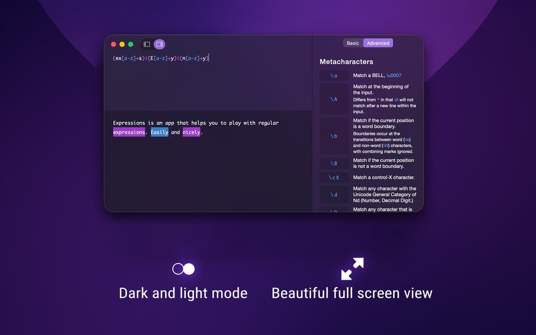This screenshot has width=536, height=335.
Task: Close the Expressions window with red button
Action: coord(113,44)
